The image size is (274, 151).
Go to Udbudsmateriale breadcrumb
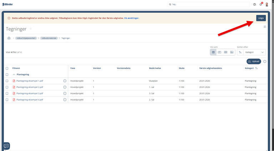point(49,38)
